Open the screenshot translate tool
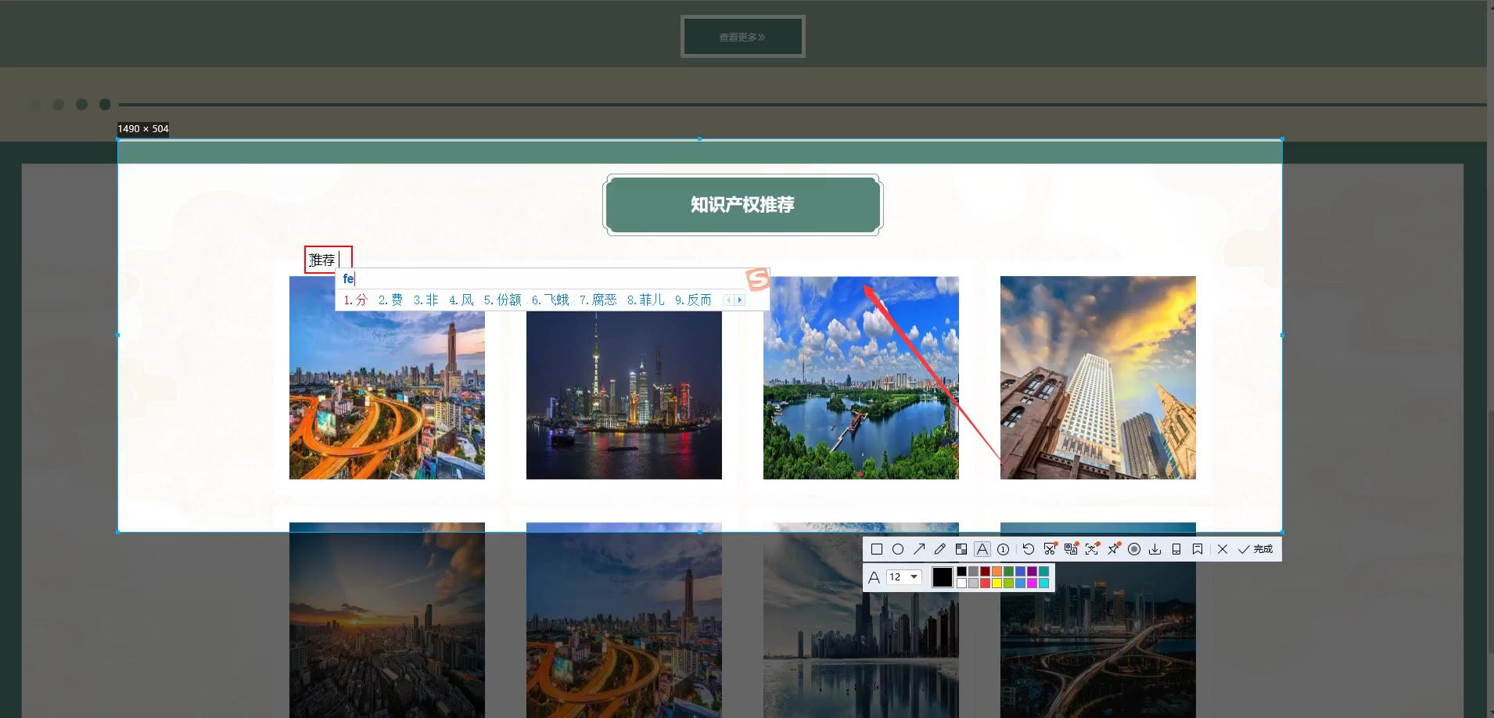1494x718 pixels. pyautogui.click(x=1071, y=549)
